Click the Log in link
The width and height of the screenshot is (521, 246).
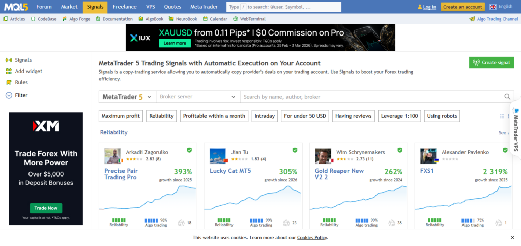point(429,7)
